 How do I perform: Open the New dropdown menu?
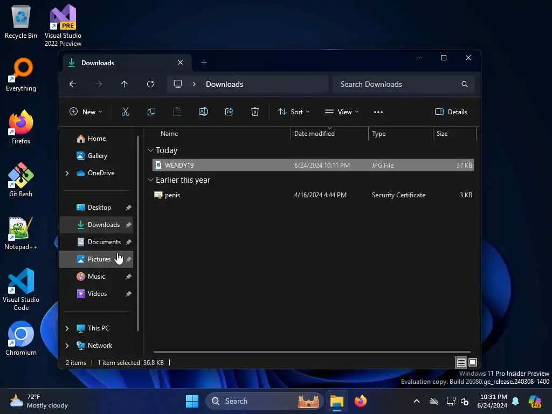(x=86, y=112)
